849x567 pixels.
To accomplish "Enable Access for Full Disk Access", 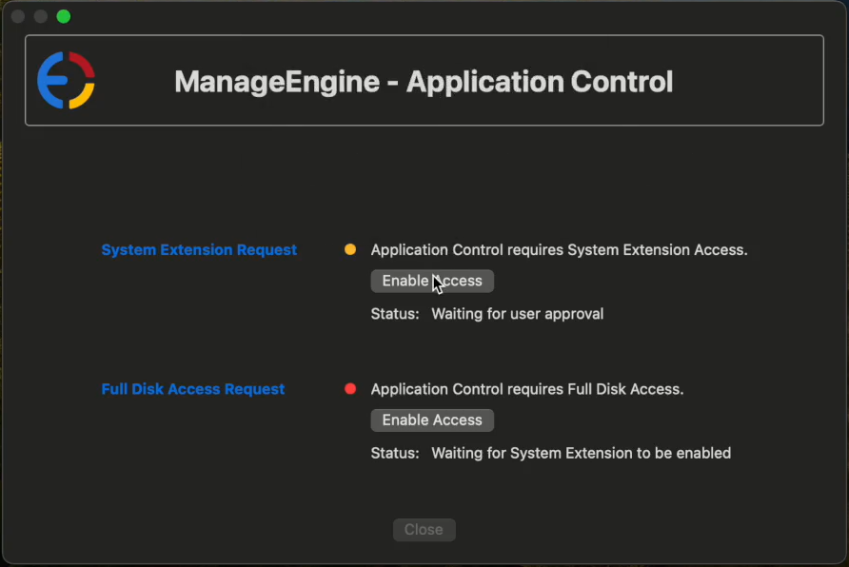I will [x=432, y=420].
